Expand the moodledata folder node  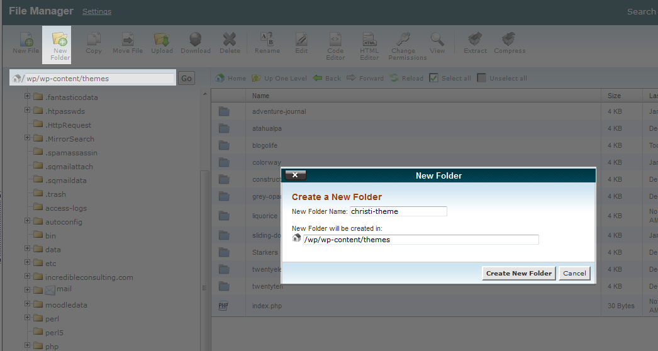coord(28,304)
